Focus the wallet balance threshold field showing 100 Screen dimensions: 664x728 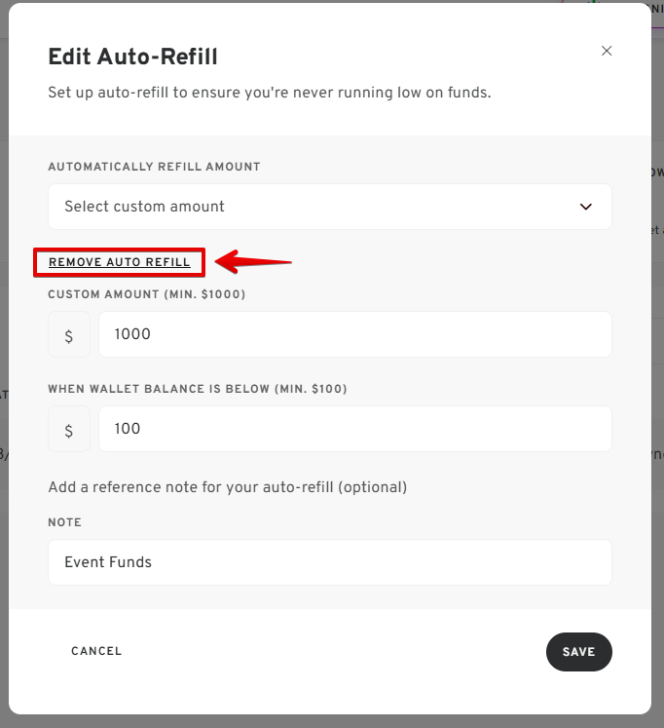[x=354, y=429]
